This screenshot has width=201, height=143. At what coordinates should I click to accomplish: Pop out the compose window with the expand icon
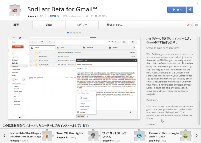pos(133,61)
